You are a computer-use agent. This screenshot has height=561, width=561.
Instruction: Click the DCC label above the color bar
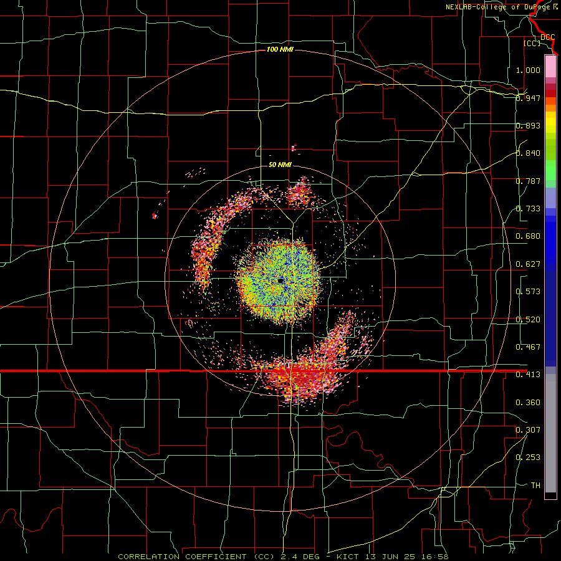click(547, 37)
